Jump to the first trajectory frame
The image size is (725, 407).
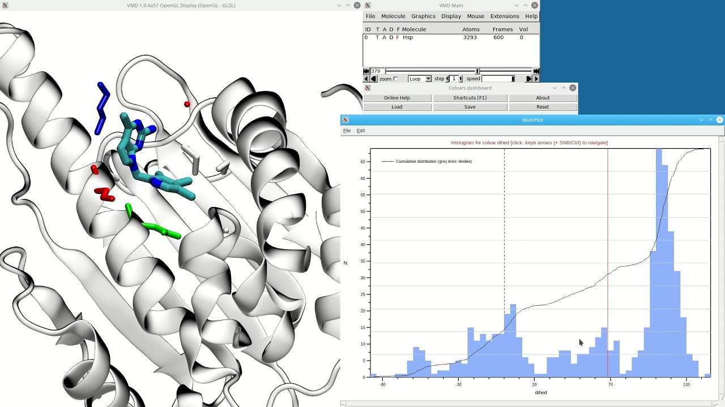(366, 71)
